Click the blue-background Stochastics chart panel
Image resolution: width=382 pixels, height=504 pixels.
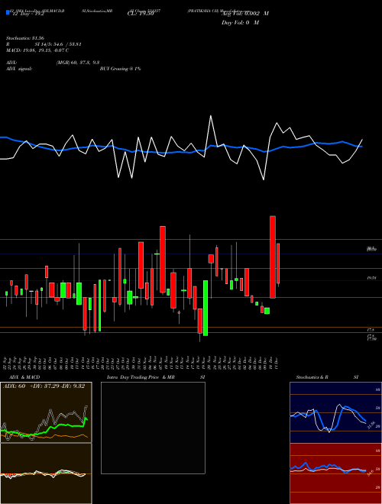click(335, 412)
